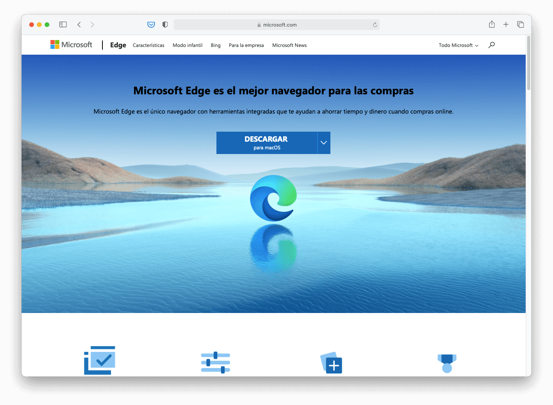The image size is (553, 405).
Task: Click the award medal feature icon
Action: click(x=446, y=362)
